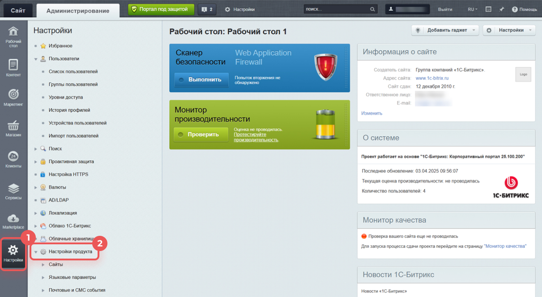
Task: Click the Проактивная защита lock icon
Action: [x=43, y=162]
